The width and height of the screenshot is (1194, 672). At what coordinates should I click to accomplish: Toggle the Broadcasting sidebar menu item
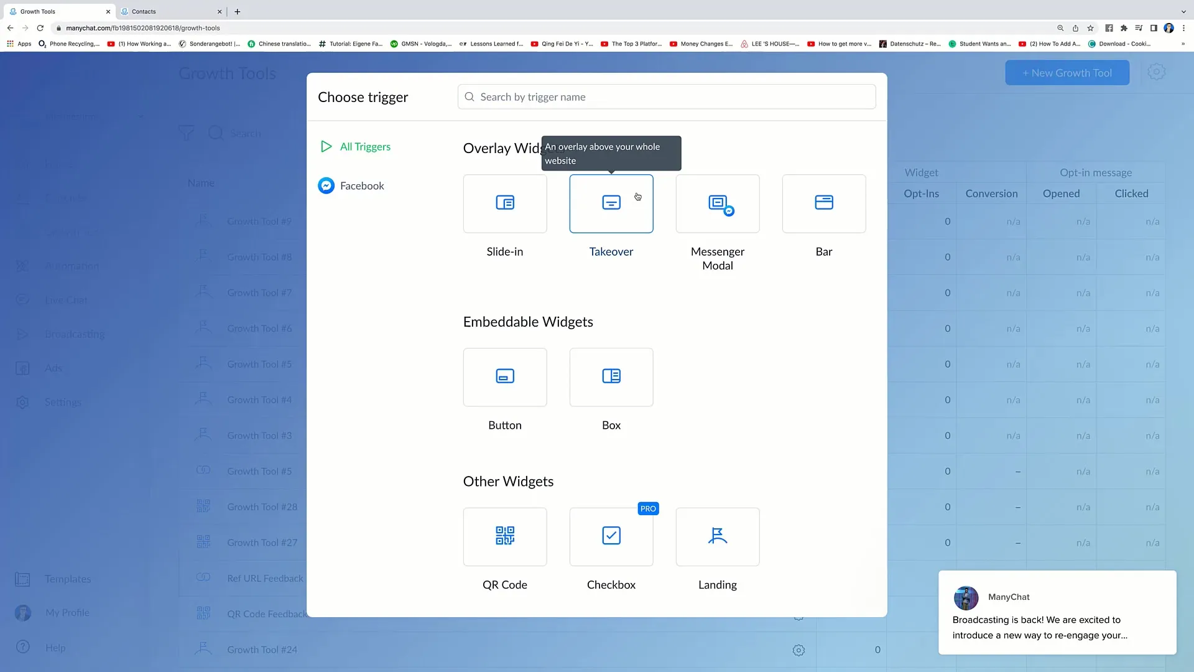coord(74,333)
